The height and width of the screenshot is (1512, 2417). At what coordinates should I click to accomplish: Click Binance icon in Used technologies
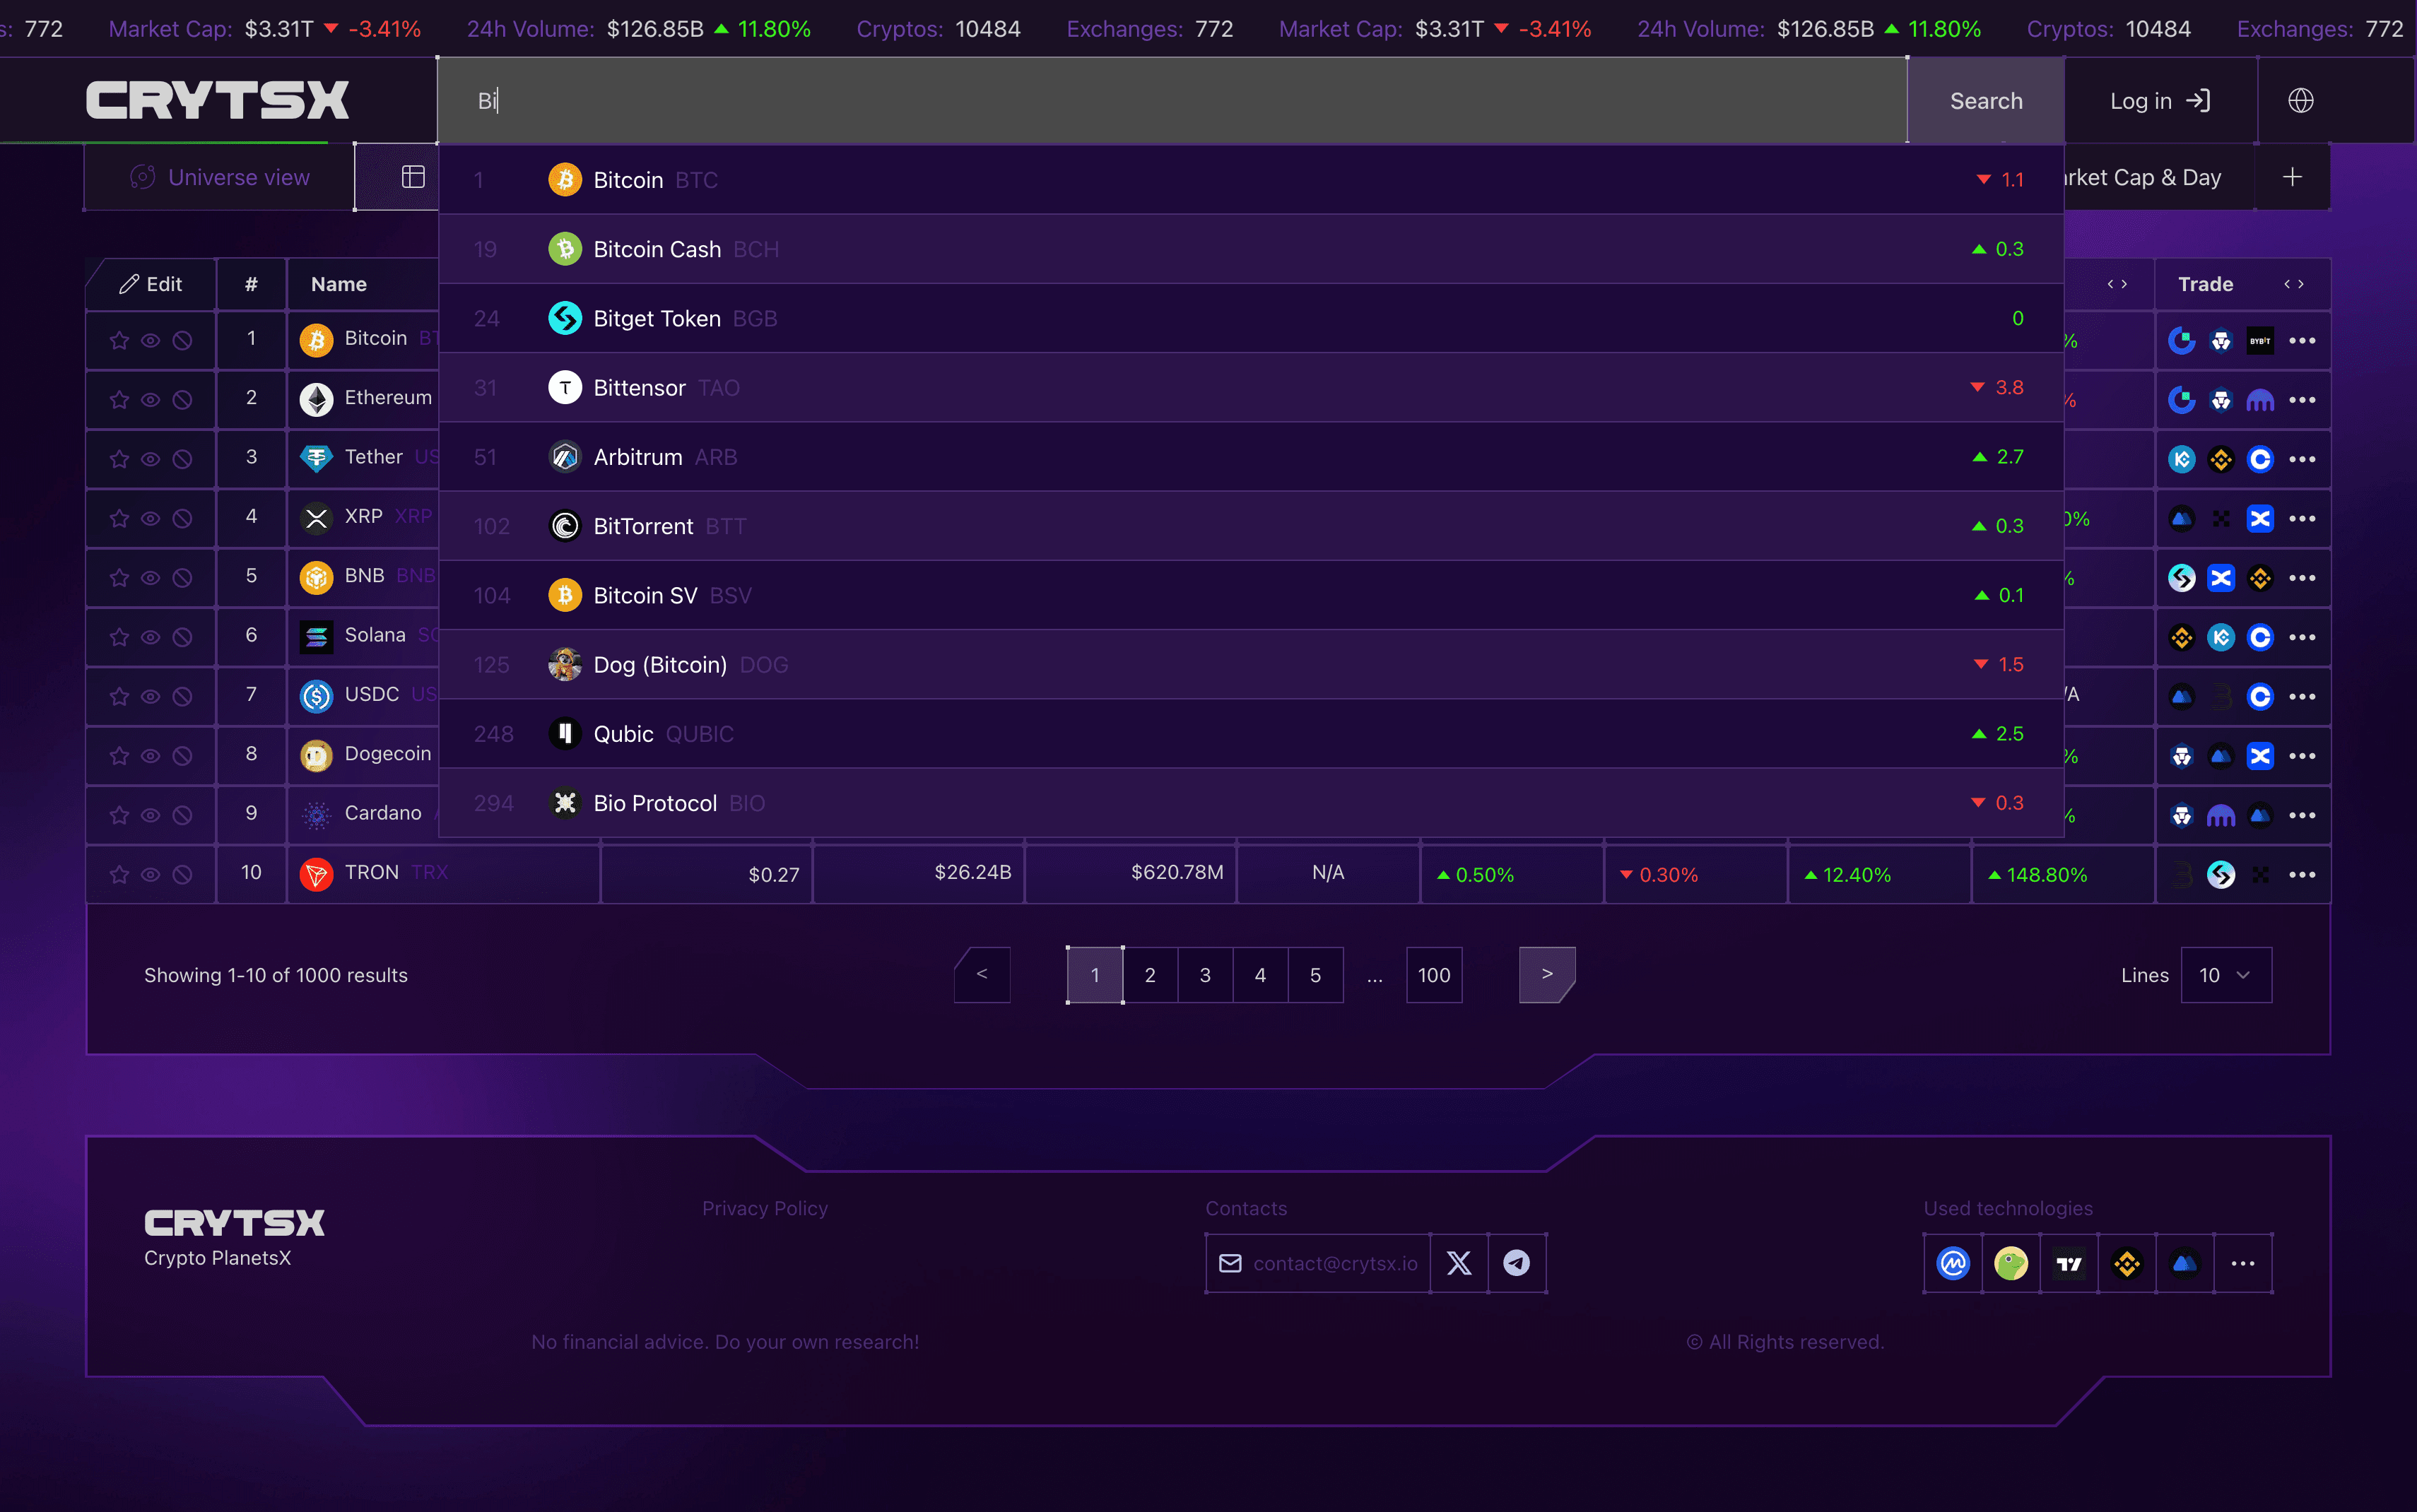click(x=2127, y=1263)
